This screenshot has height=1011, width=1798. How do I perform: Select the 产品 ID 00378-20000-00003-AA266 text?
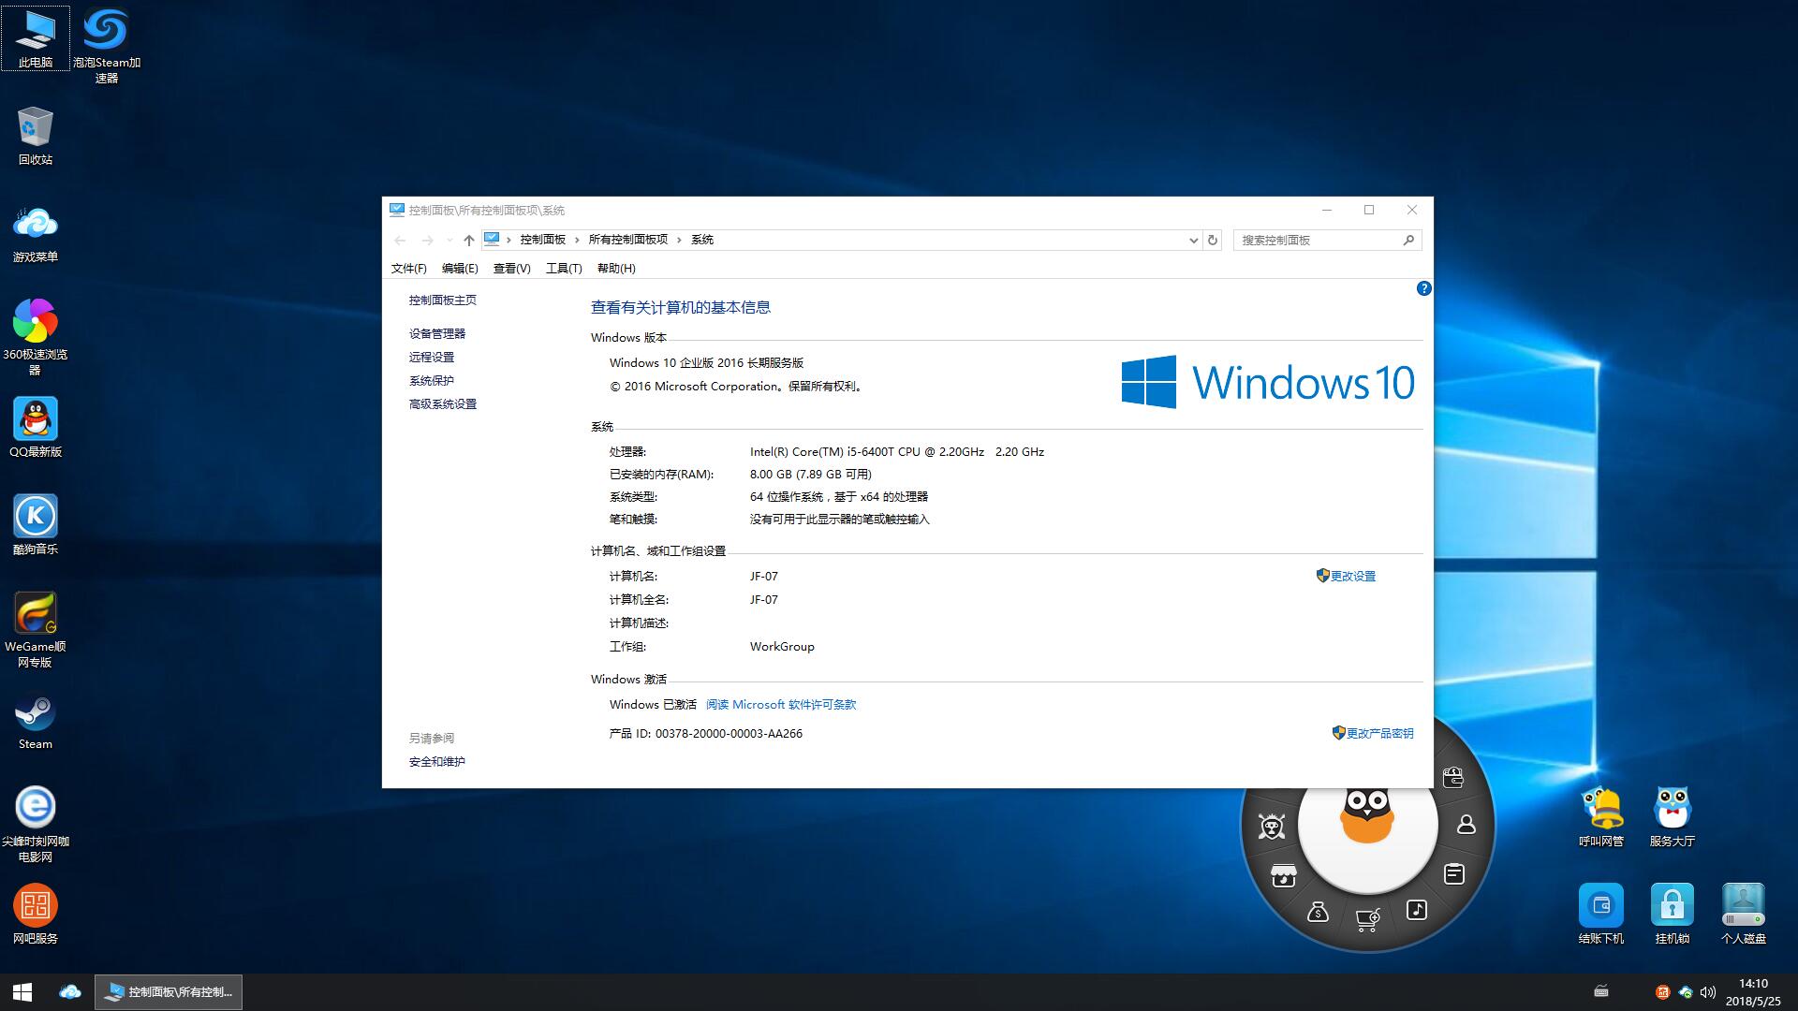click(x=706, y=734)
